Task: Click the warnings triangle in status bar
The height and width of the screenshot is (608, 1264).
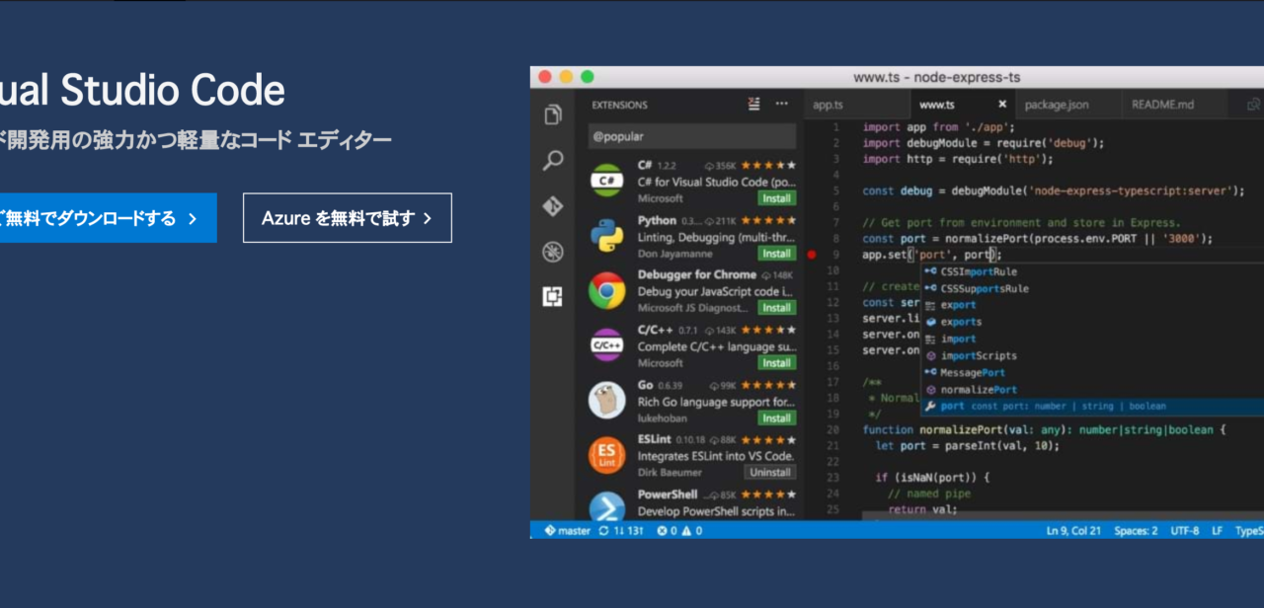Action: pos(686,531)
